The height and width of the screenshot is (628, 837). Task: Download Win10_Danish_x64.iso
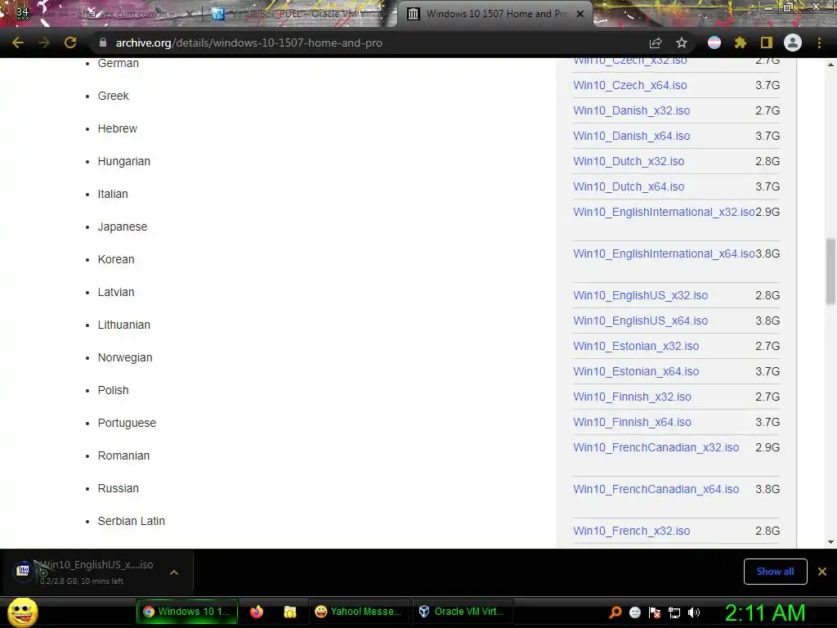click(x=632, y=137)
